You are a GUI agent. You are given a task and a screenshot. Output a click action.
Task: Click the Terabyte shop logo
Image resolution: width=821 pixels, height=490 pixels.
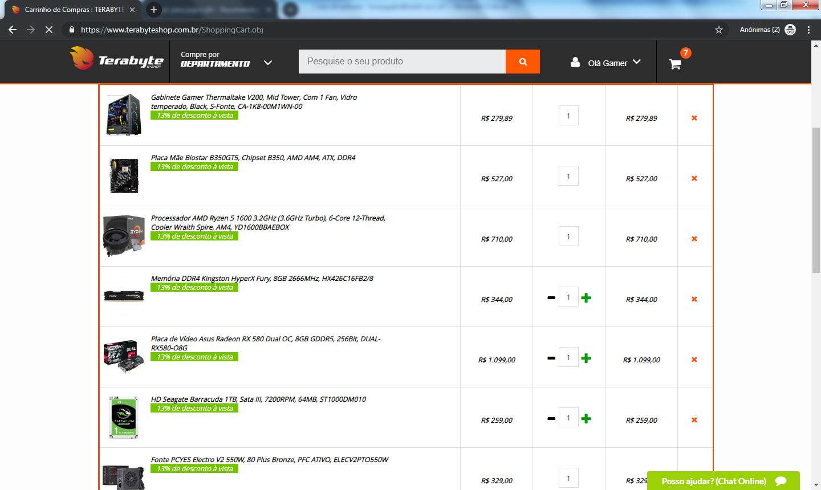pos(117,59)
